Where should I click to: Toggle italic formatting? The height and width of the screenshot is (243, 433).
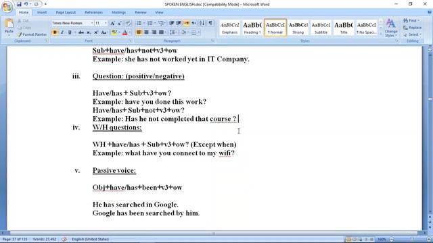(62, 32)
